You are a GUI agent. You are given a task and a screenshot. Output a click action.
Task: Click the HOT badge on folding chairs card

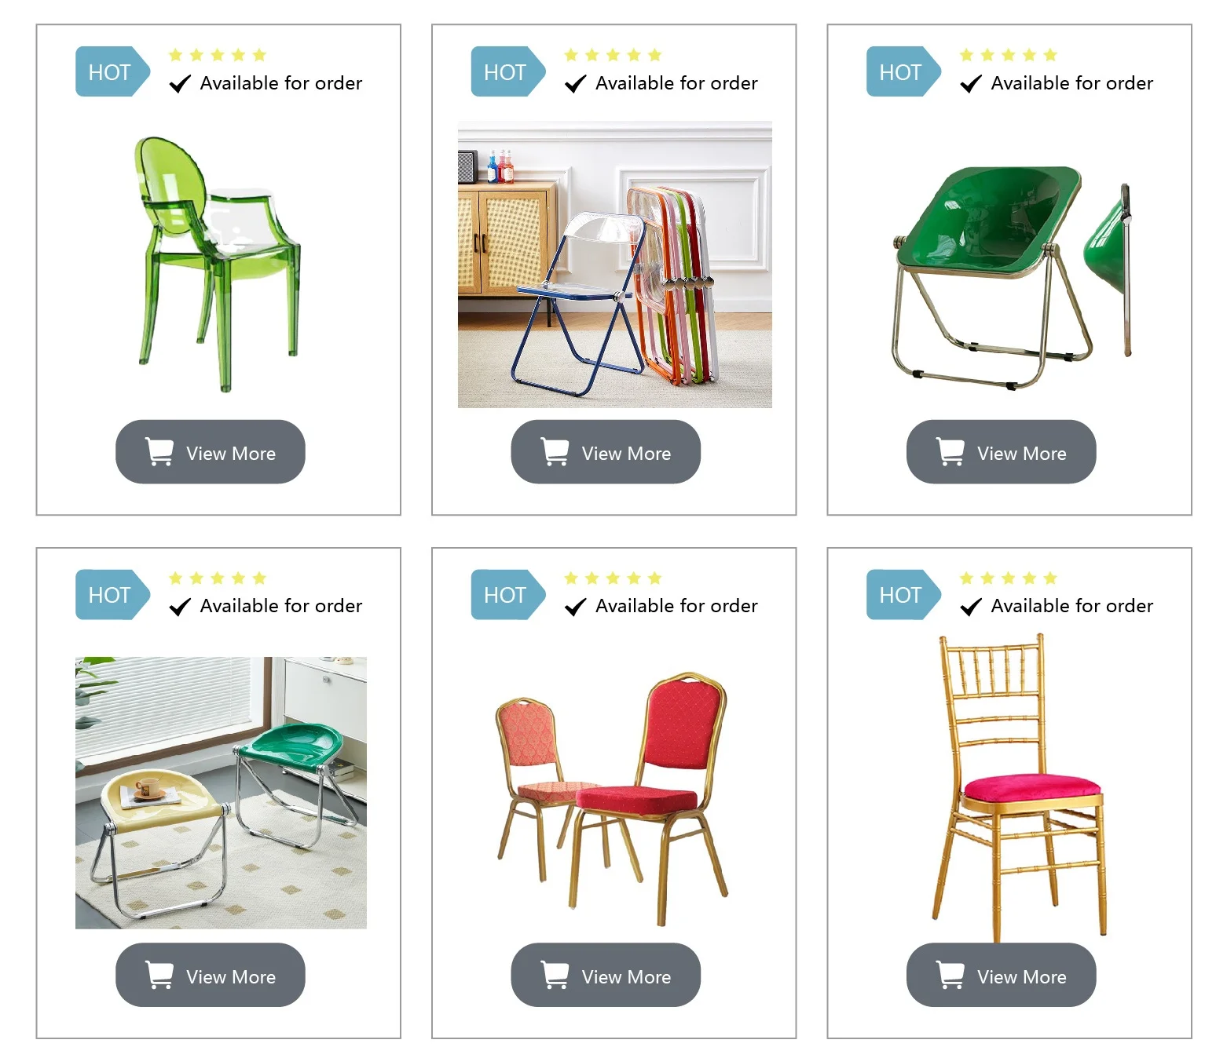coord(507,72)
